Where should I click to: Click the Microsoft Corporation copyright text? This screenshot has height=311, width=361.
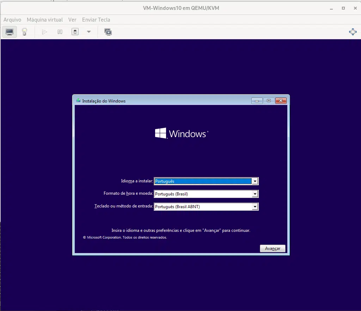pyautogui.click(x=125, y=237)
